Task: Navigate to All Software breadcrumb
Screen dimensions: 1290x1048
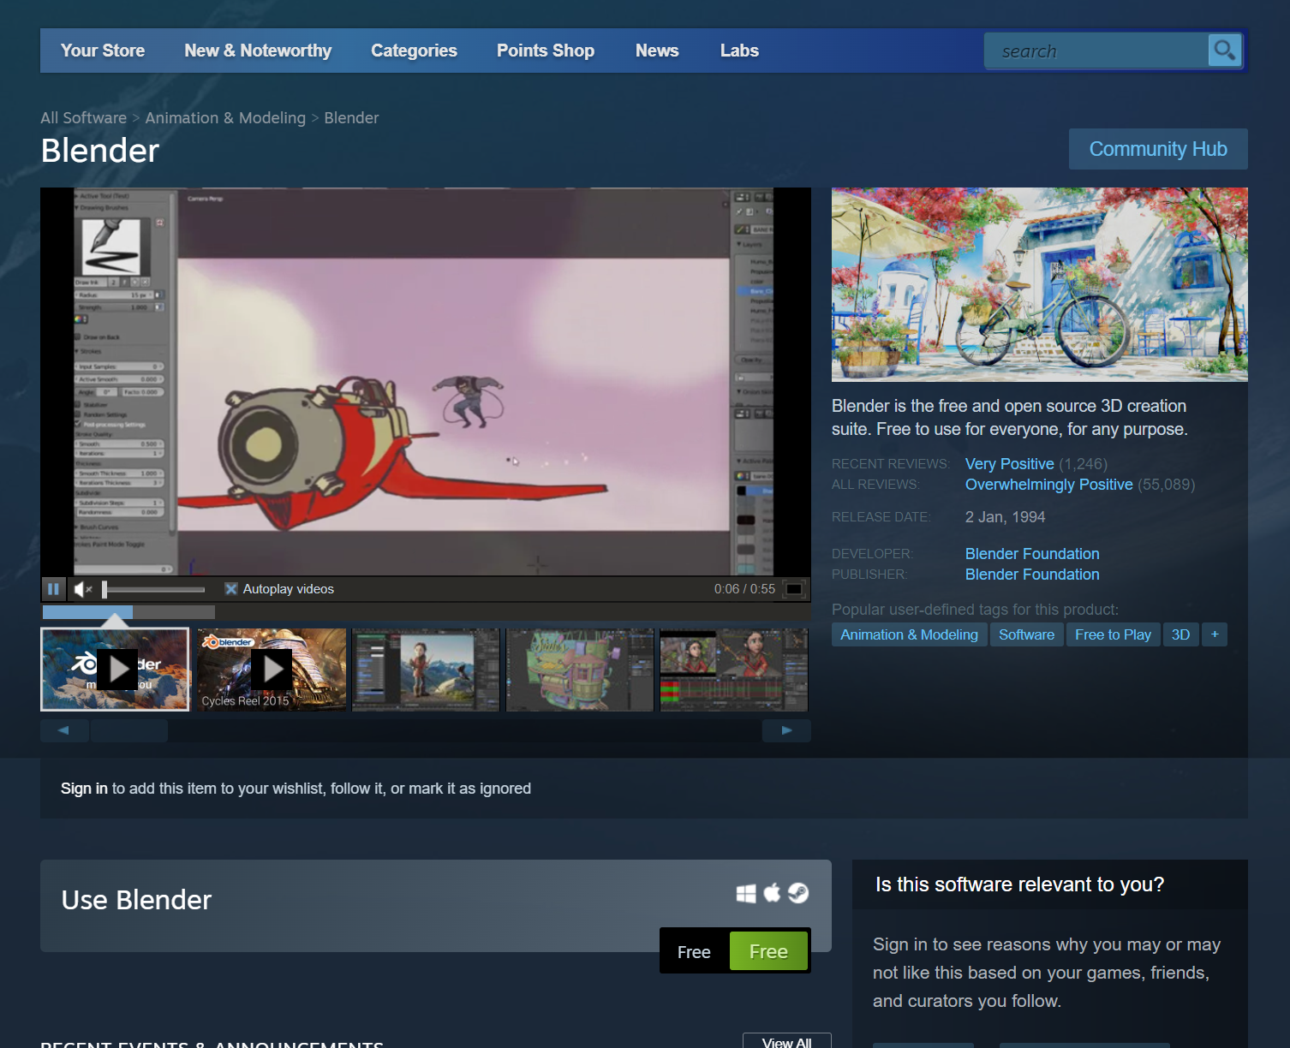Action: click(x=83, y=118)
